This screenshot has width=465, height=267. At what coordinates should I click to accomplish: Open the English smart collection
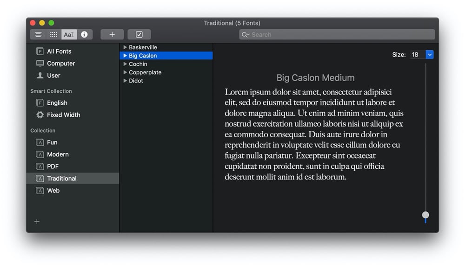57,103
